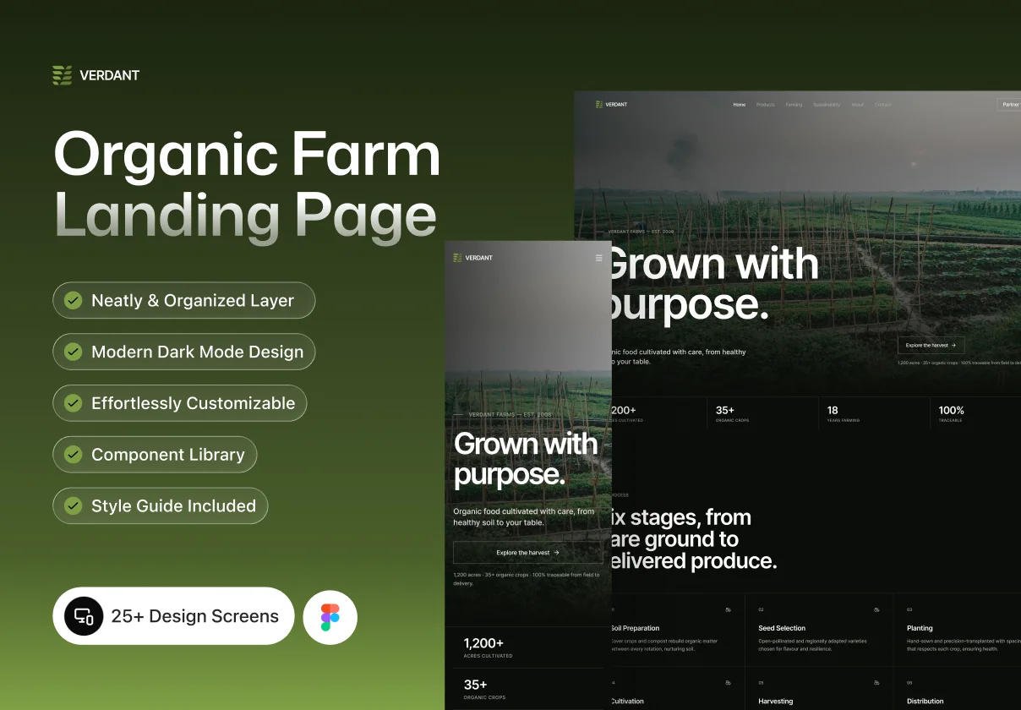
Task: Click the Verdant logo in the desktop preview navbar
Action: coord(611,104)
